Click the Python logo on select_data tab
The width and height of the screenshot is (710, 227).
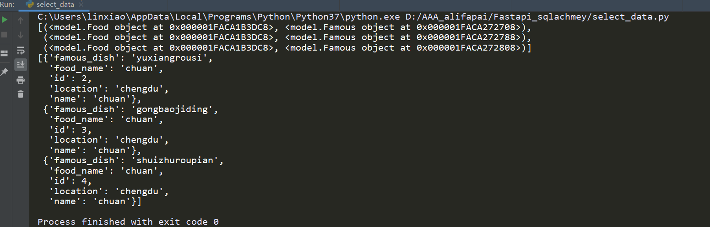30,5
